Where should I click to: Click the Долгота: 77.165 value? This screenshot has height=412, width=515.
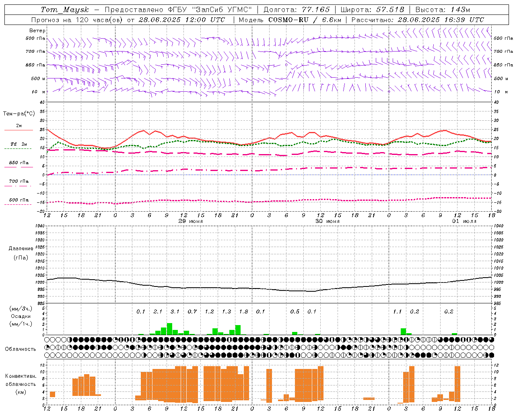tap(297, 10)
